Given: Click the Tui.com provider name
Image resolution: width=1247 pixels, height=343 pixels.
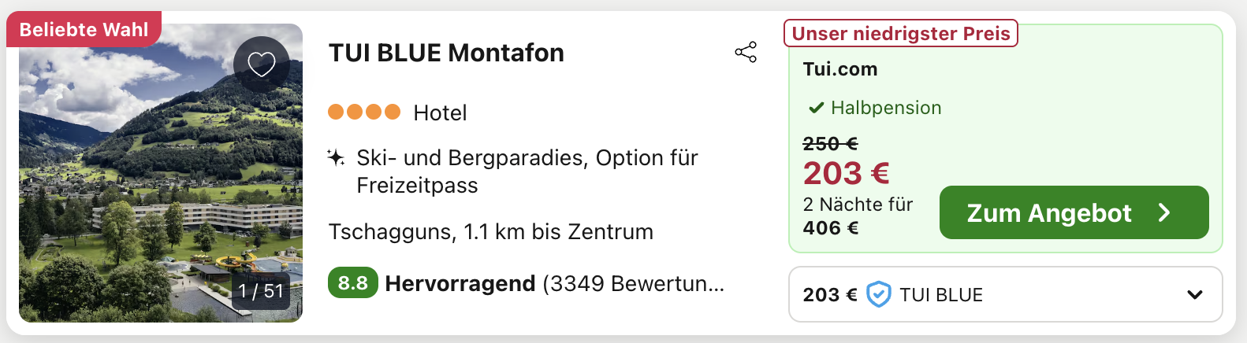Looking at the screenshot, I should click(840, 69).
